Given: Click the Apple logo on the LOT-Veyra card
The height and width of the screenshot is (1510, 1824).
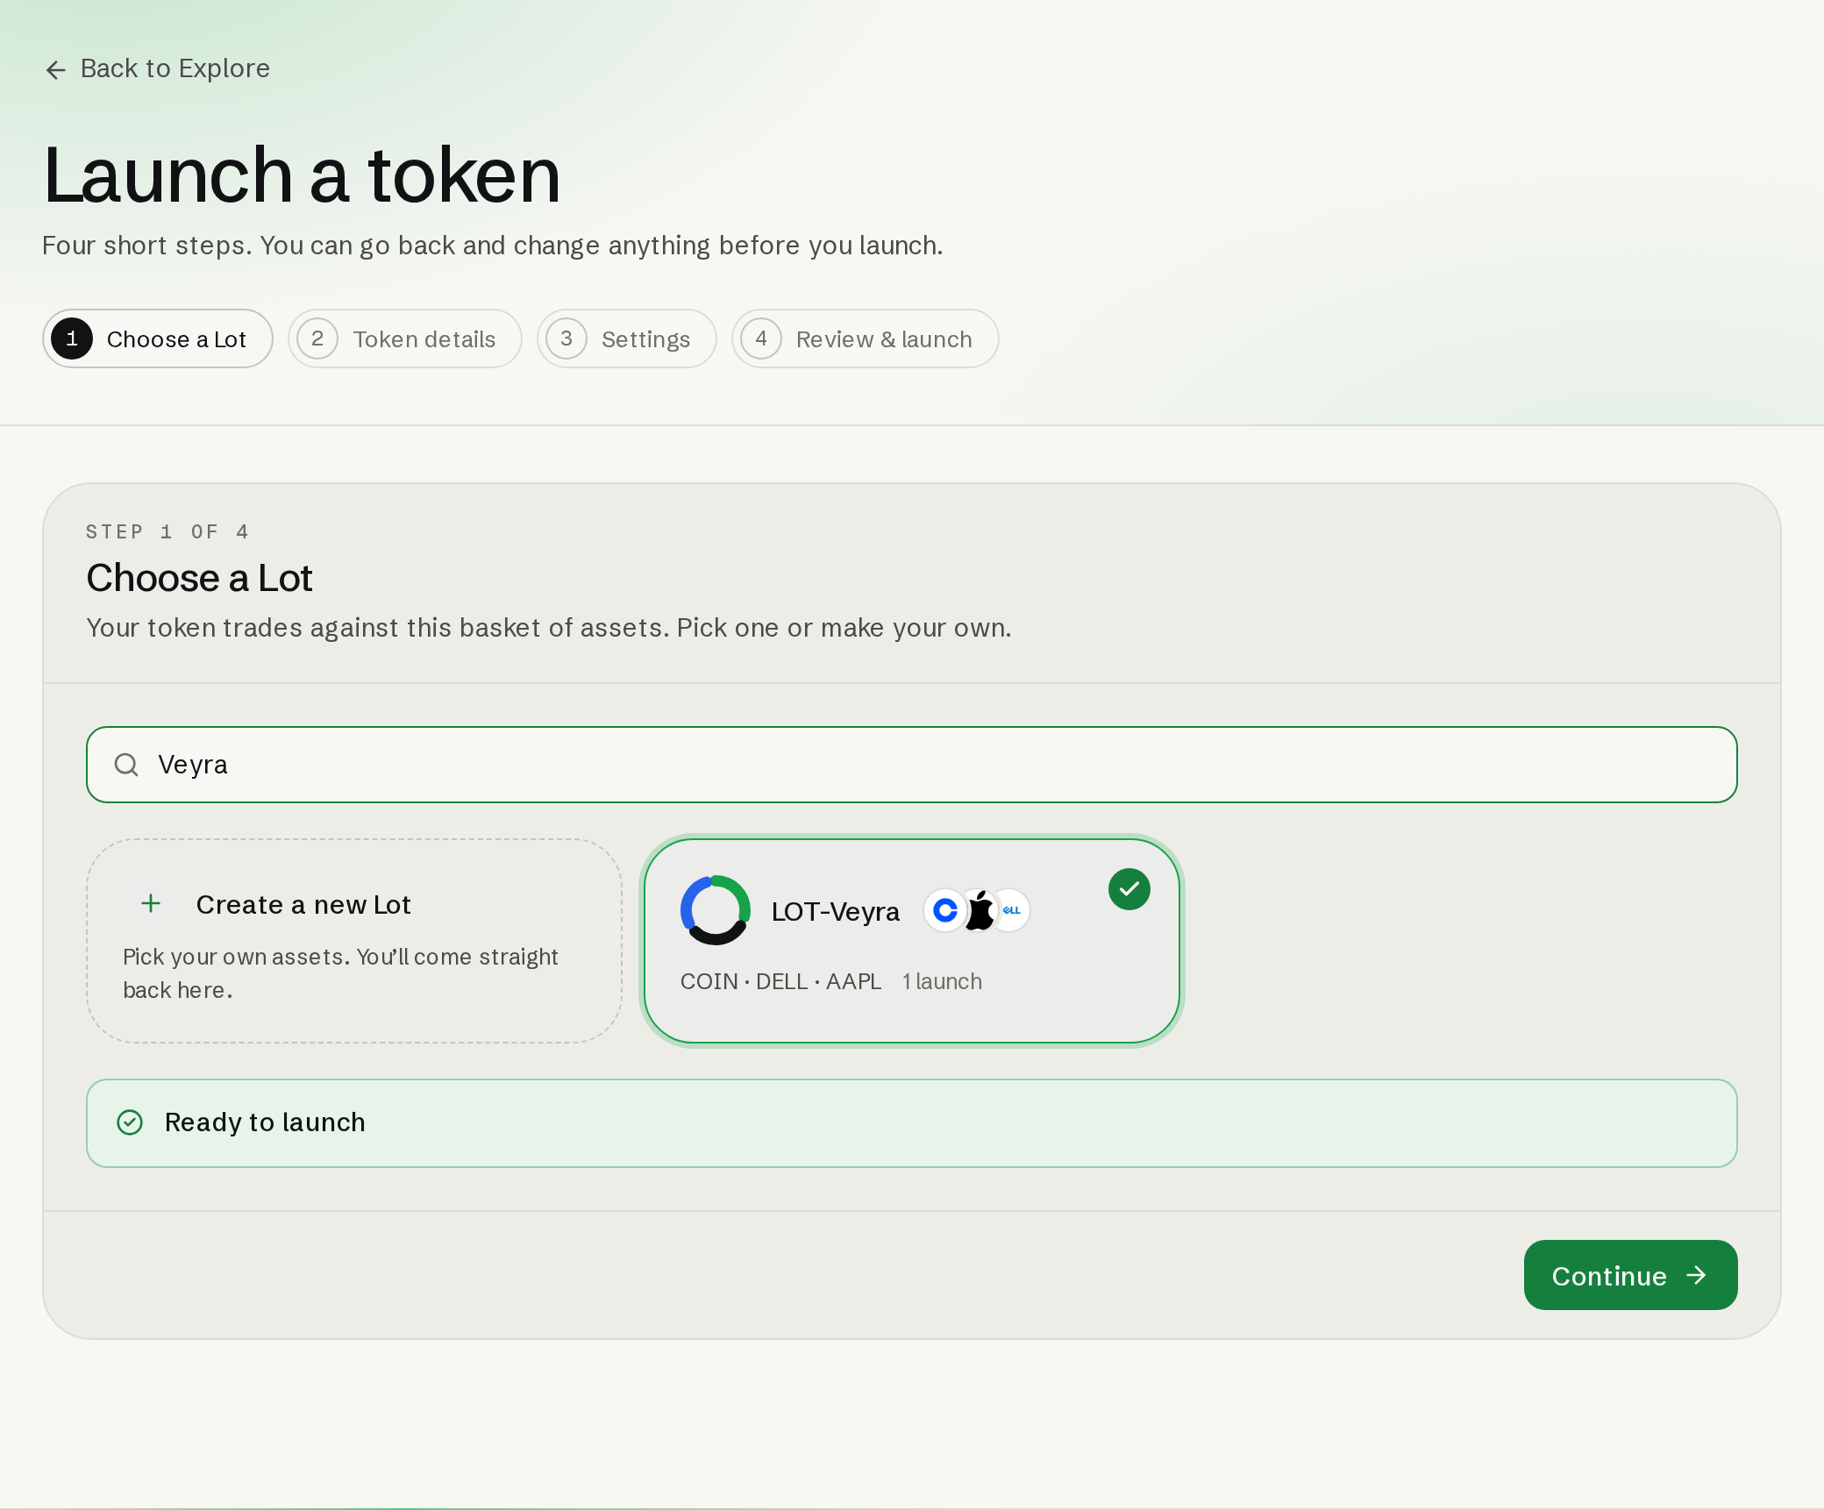Looking at the screenshot, I should coord(980,910).
